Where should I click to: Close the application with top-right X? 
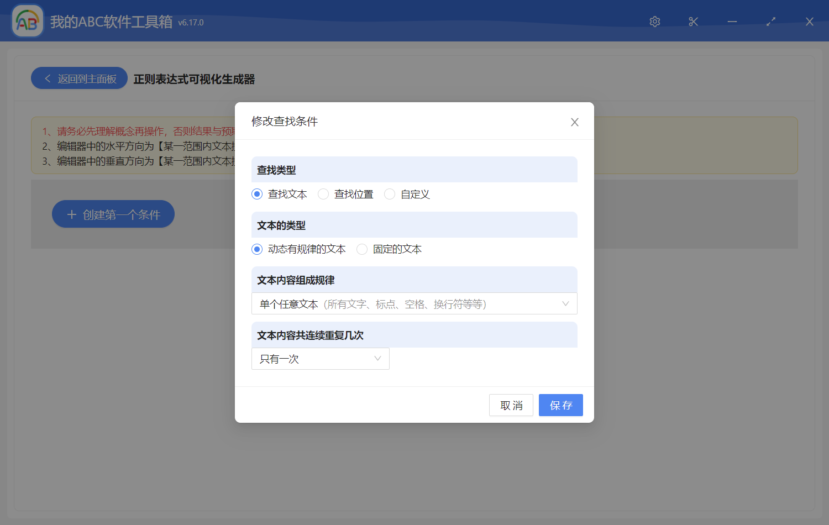[810, 22]
